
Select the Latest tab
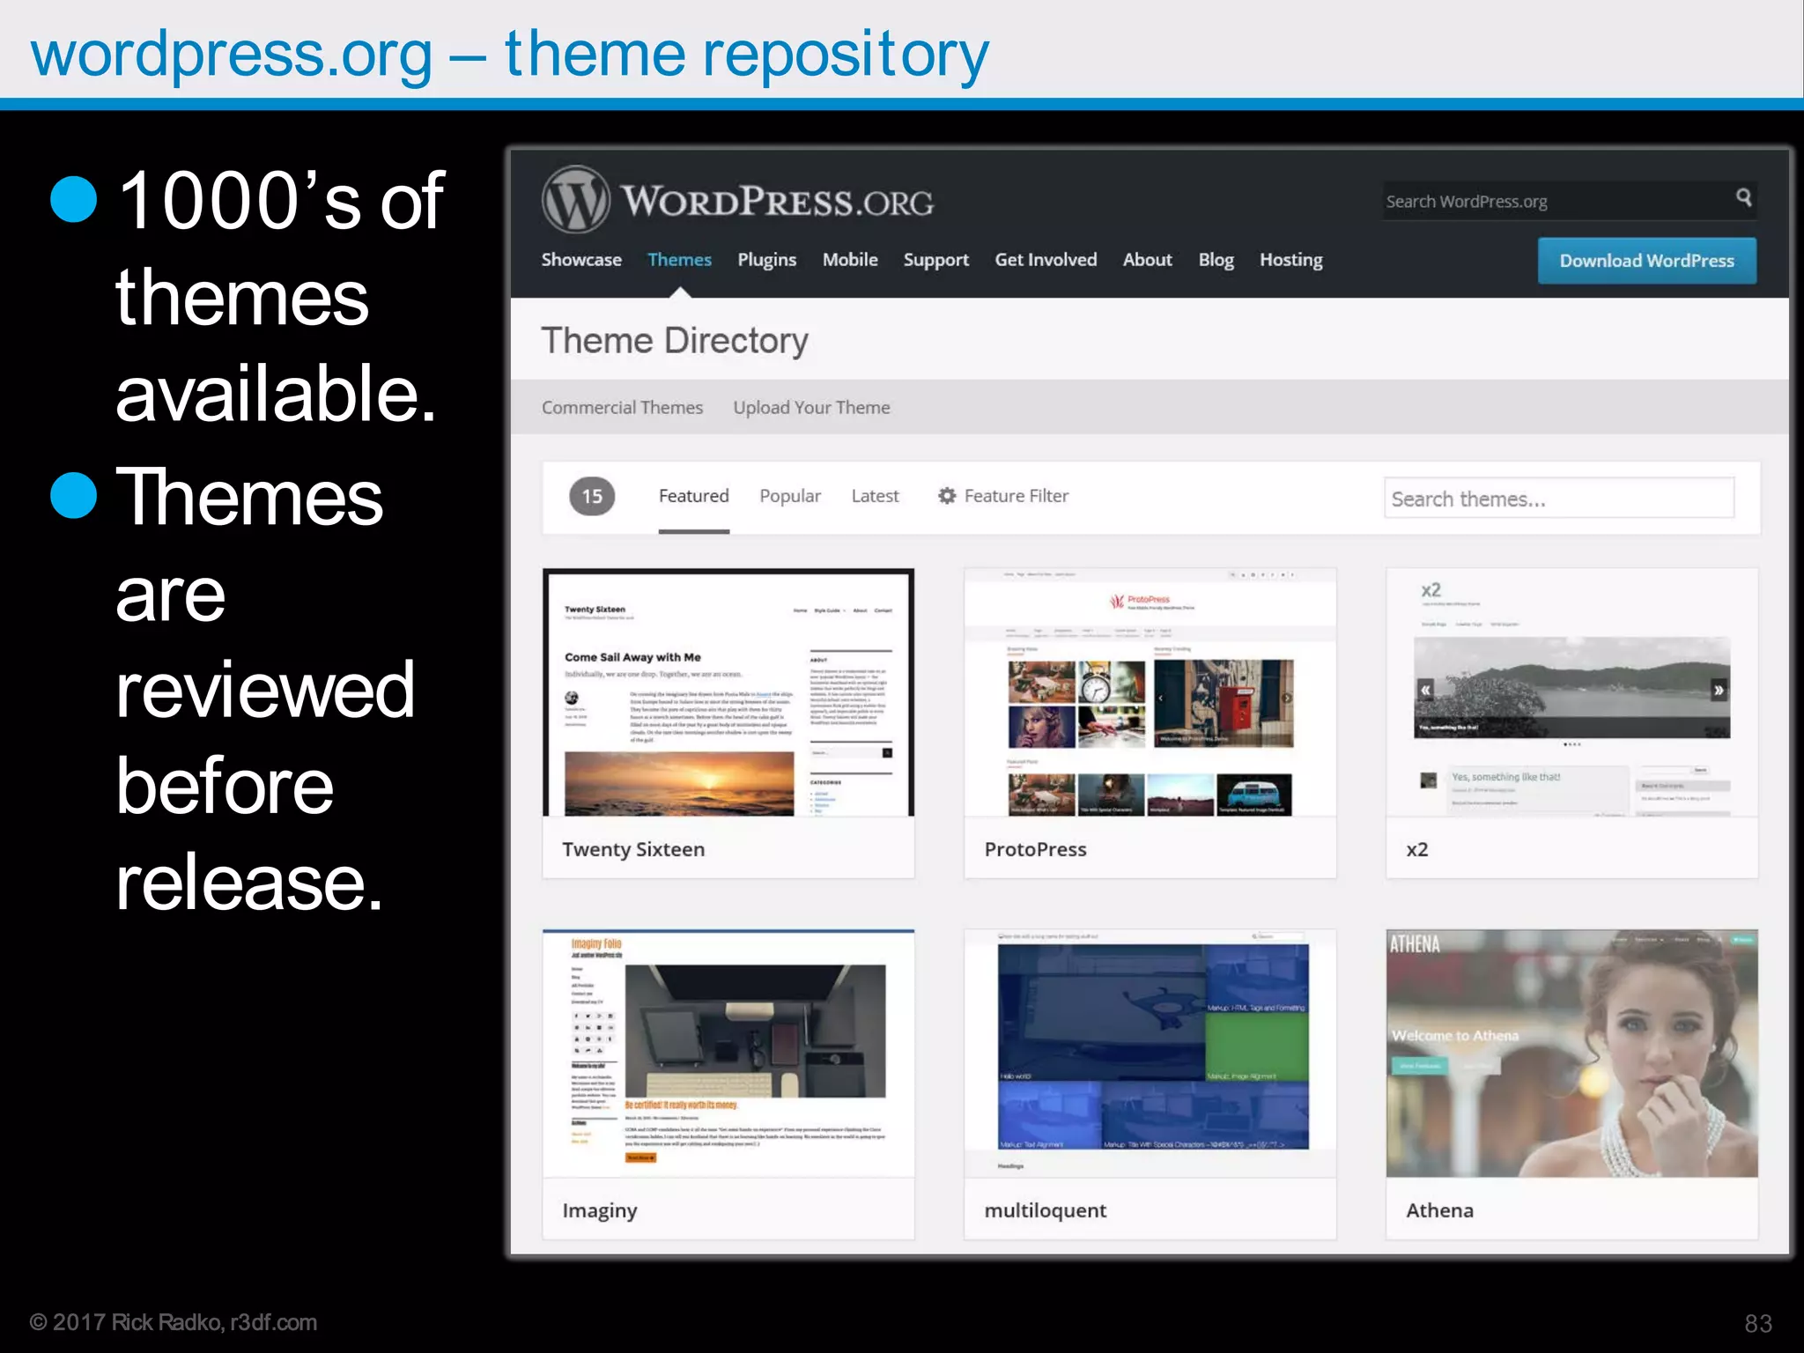(875, 496)
